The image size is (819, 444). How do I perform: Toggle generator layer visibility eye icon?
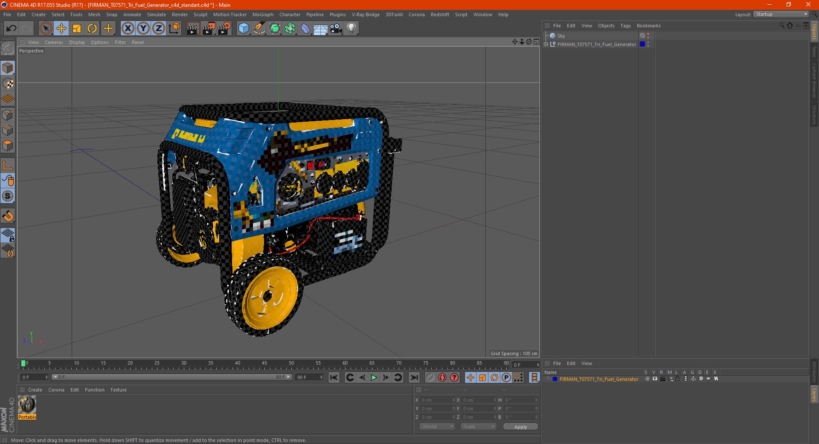pos(655,379)
